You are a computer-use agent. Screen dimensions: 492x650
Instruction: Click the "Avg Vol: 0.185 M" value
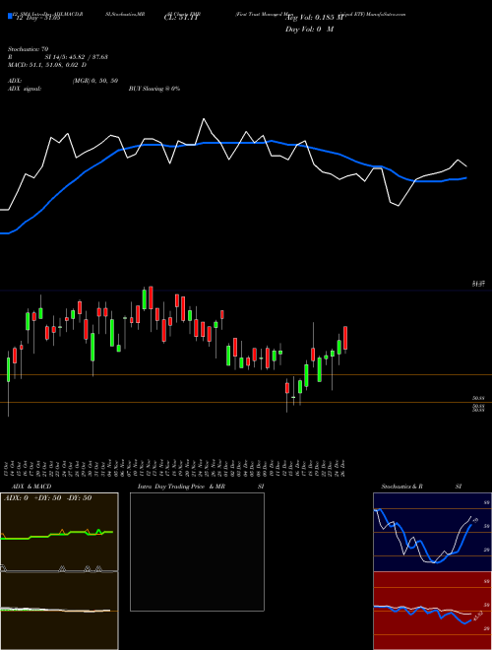point(314,18)
